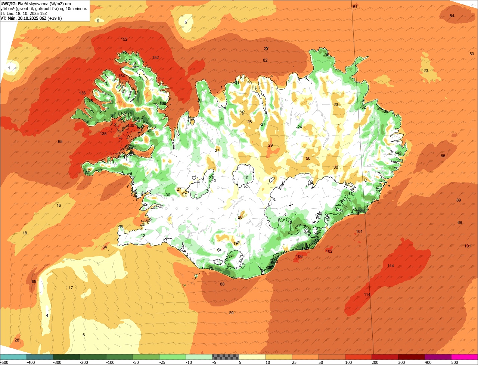Click the legend swatch between 100 and 200

tap(358, 357)
